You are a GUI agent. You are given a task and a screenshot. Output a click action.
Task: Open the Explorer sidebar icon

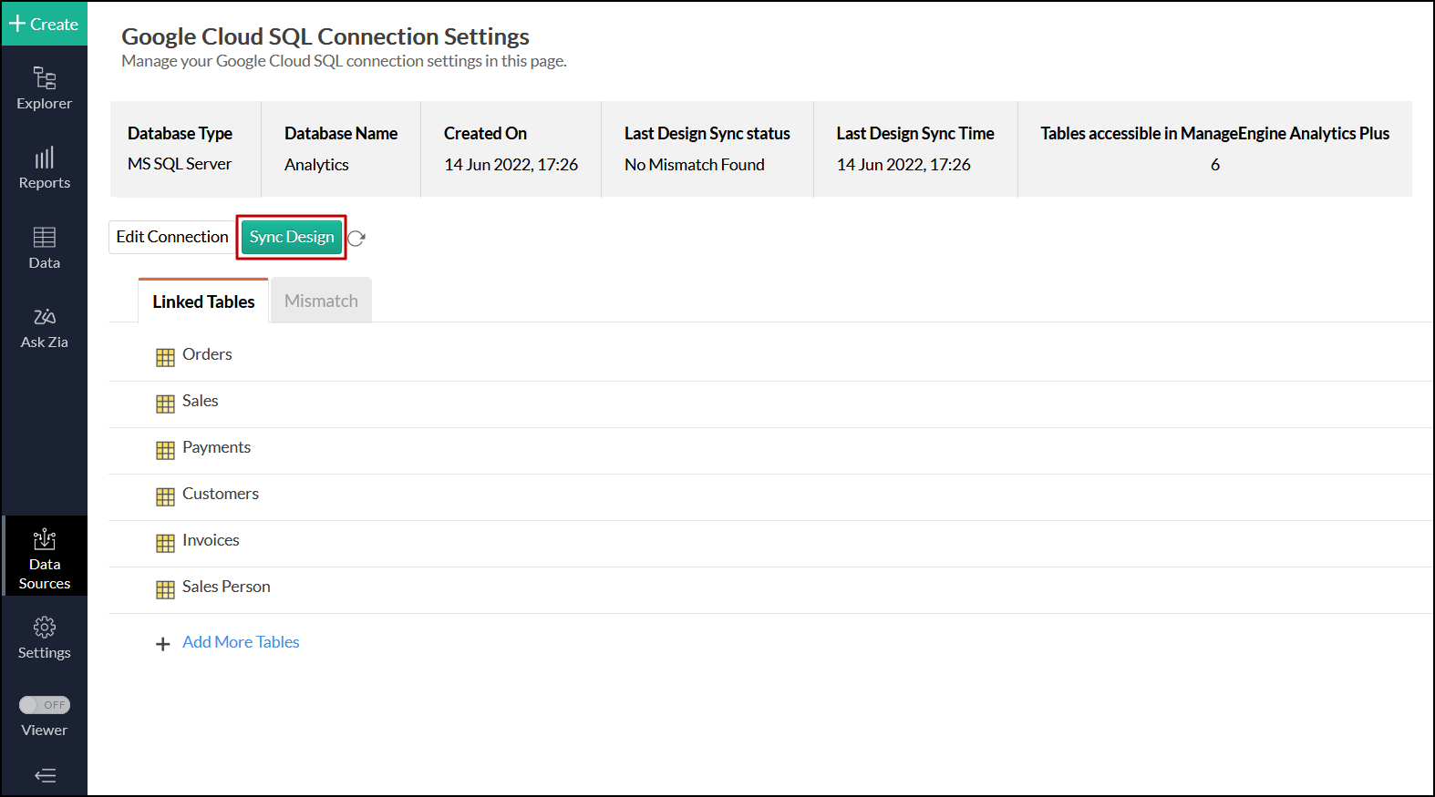tap(44, 78)
